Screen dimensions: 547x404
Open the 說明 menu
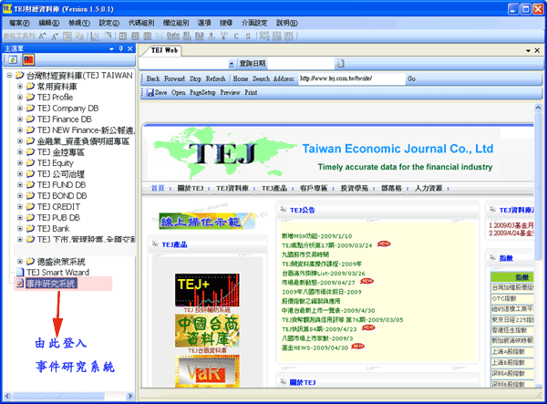pos(287,23)
